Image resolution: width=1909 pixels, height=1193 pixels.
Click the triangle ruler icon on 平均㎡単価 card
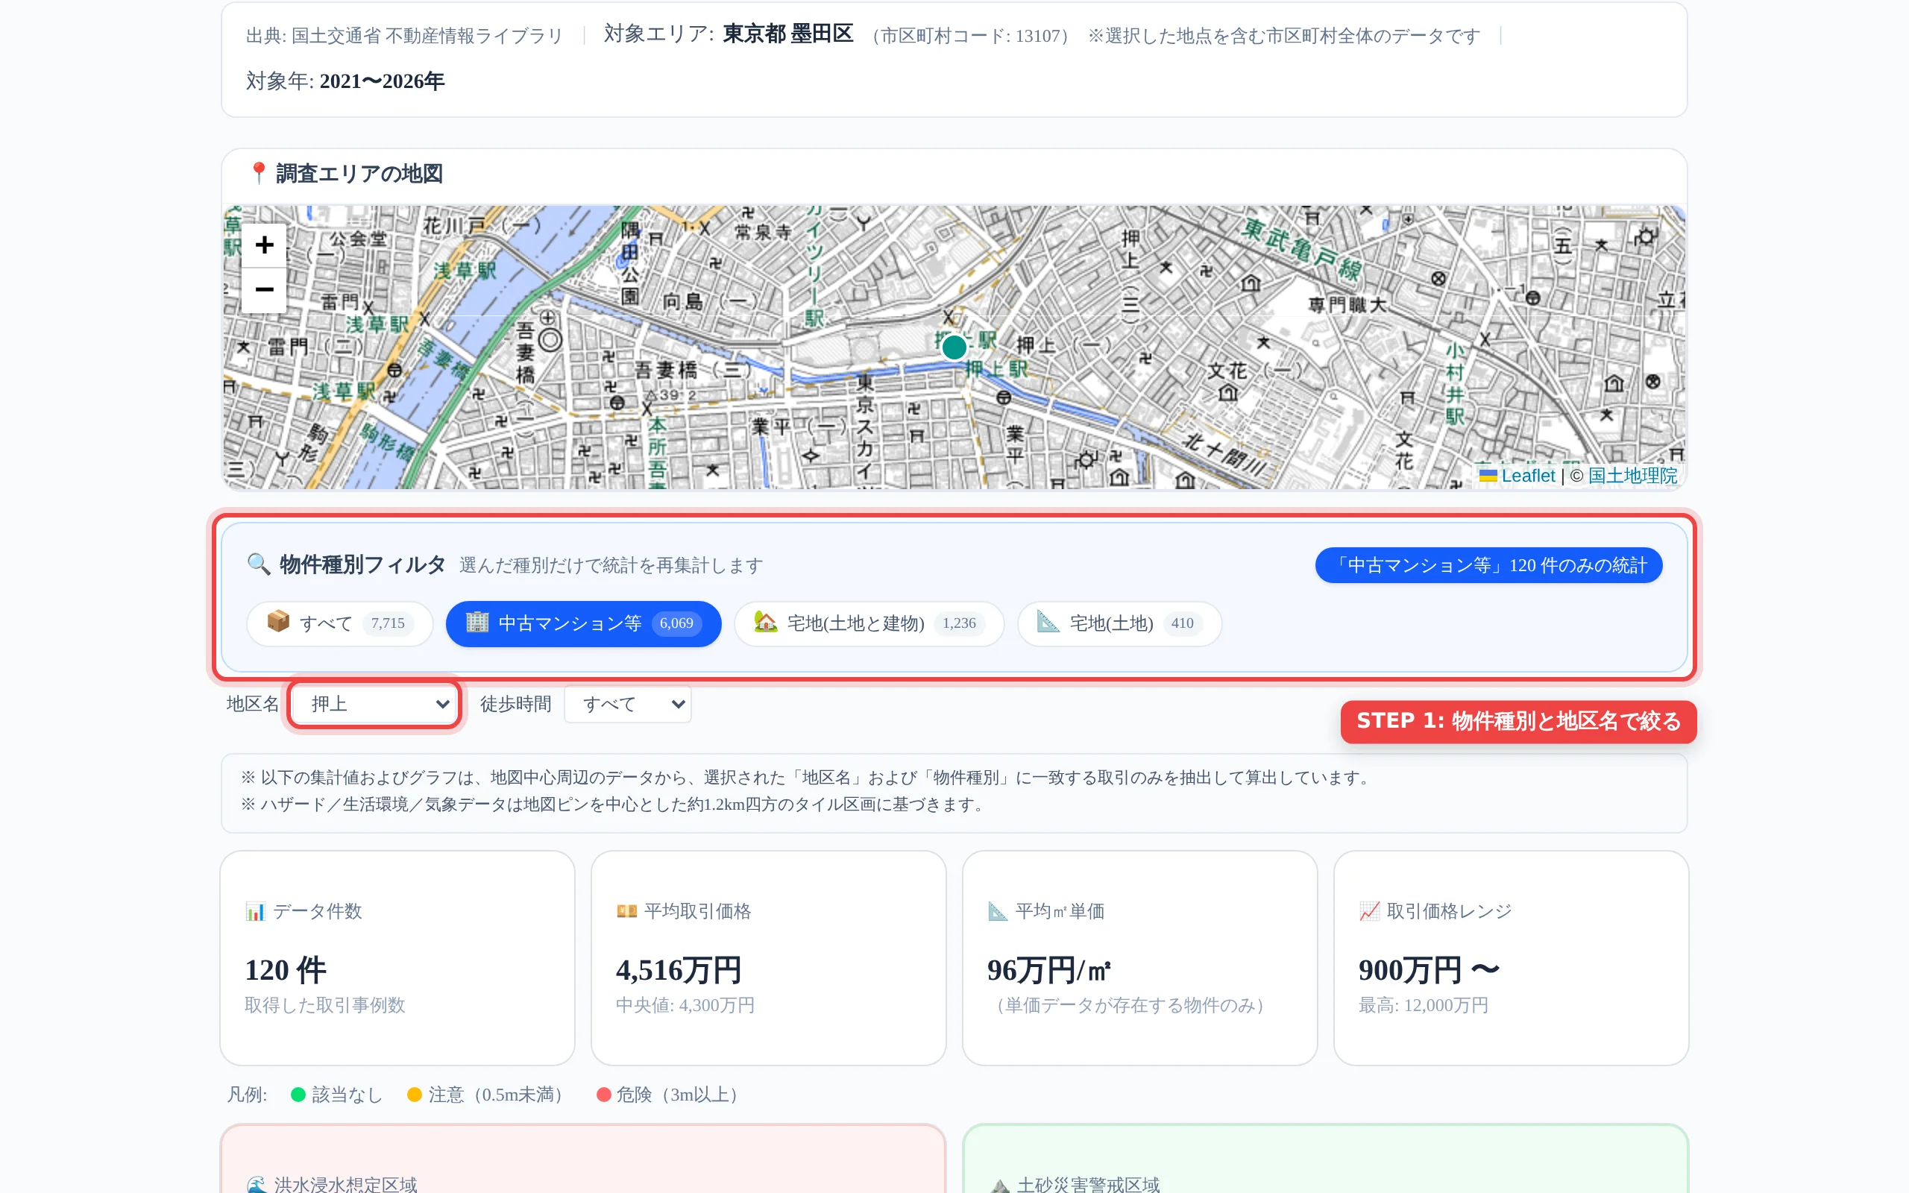(x=998, y=911)
